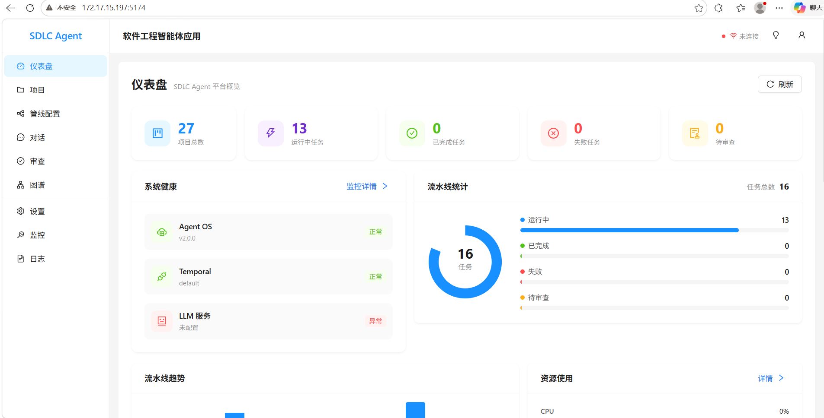The image size is (824, 418).
Task: Click the SDLC Agent logo text
Action: point(55,36)
